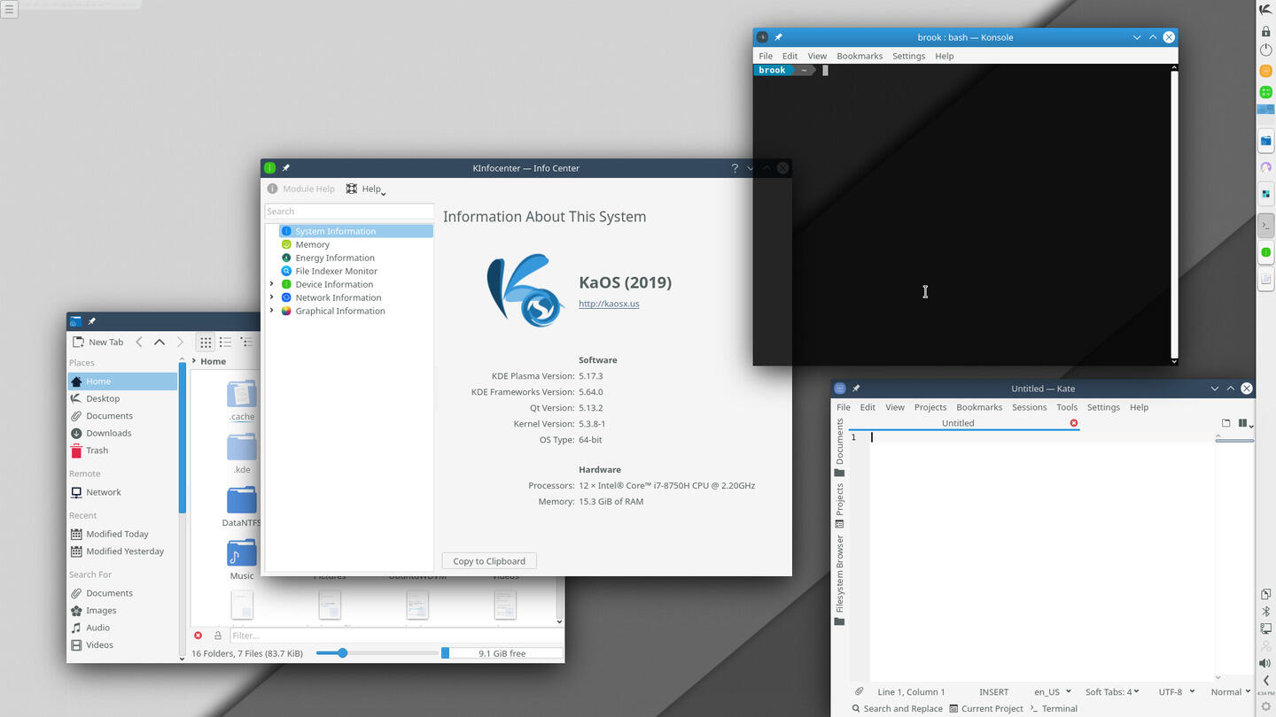The width and height of the screenshot is (1276, 717).
Task: Click the Dolphin Filter text field
Action: [395, 636]
